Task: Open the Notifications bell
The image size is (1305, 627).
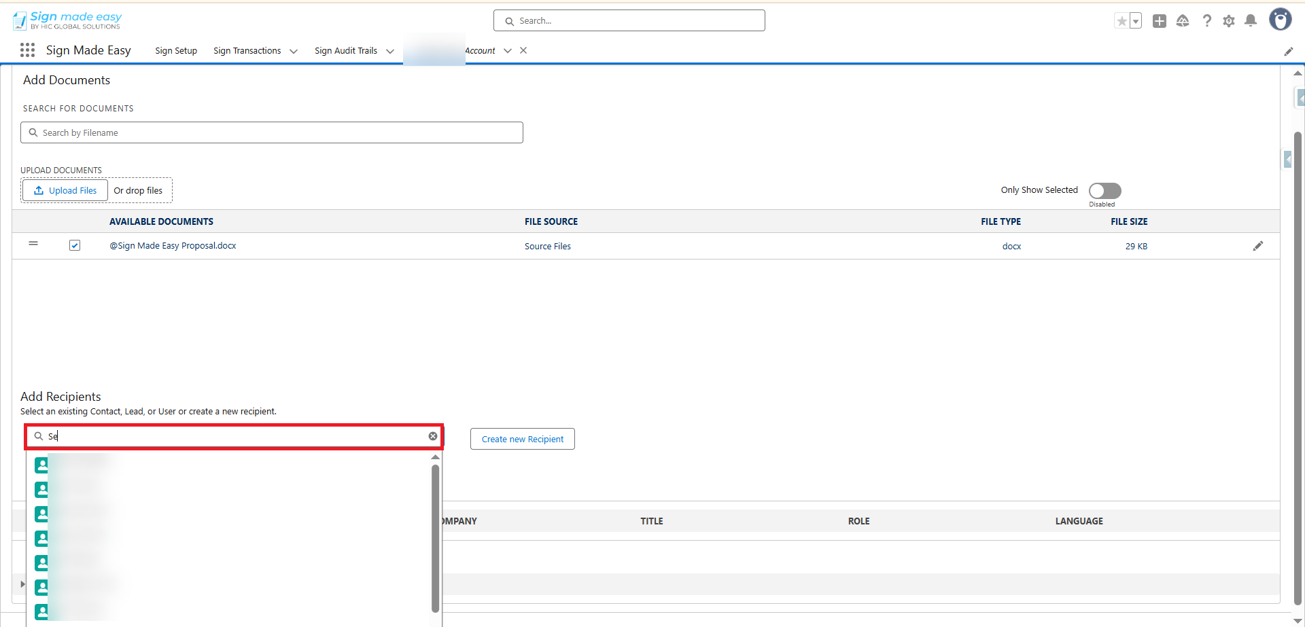Action: 1251,21
